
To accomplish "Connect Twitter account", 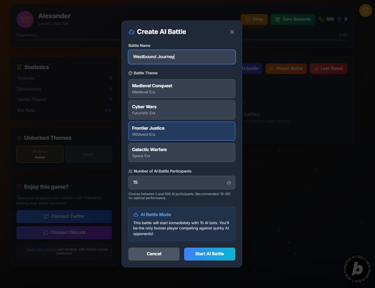I will tap(64, 217).
